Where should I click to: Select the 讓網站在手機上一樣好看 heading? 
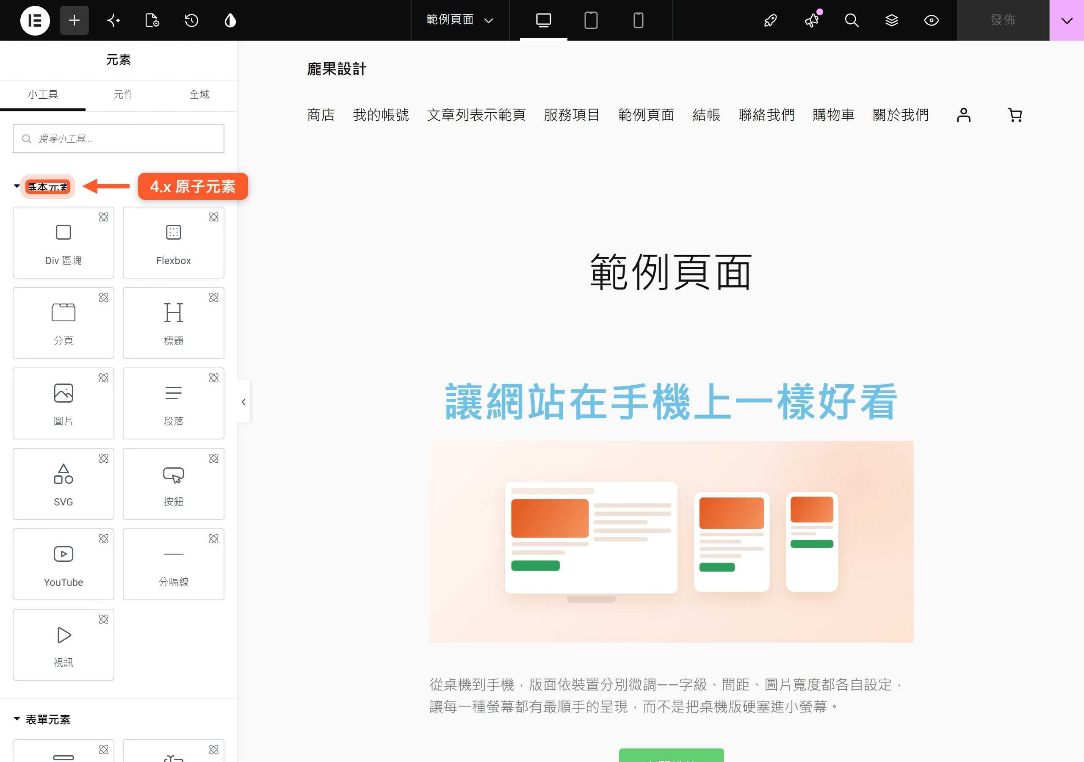(671, 402)
